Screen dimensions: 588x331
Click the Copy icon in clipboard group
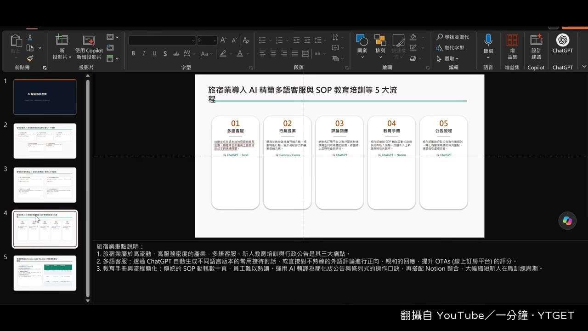click(30, 48)
